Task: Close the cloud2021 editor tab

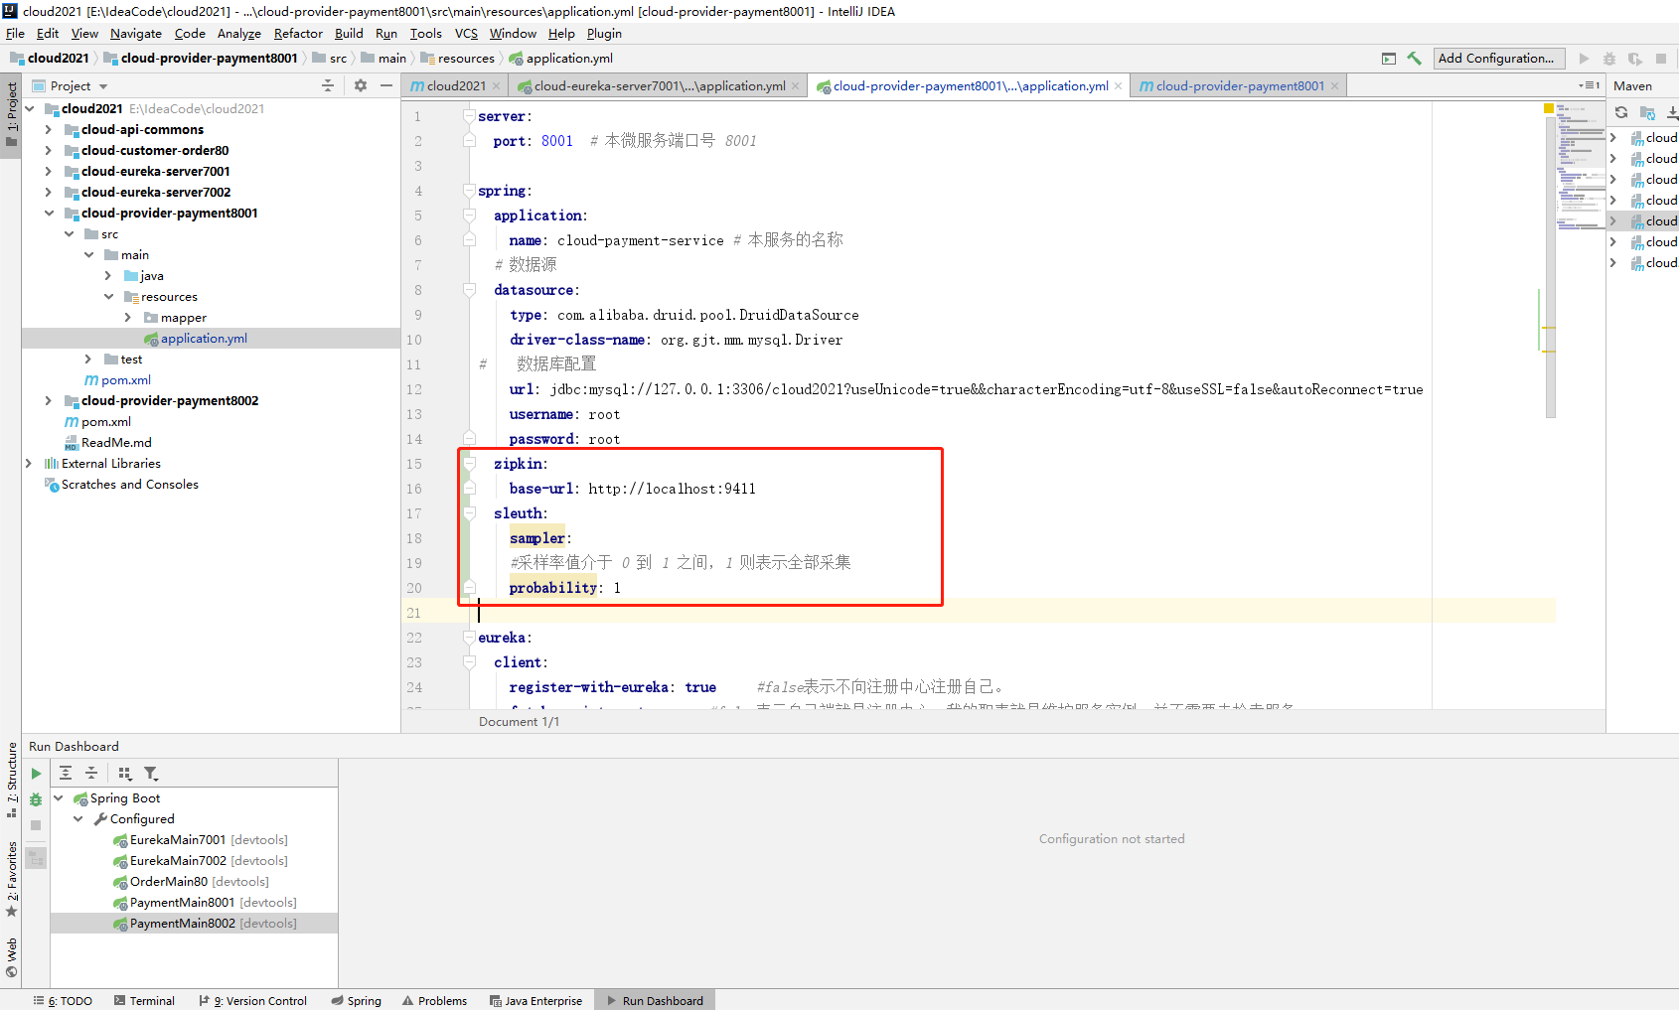Action: coord(495,86)
